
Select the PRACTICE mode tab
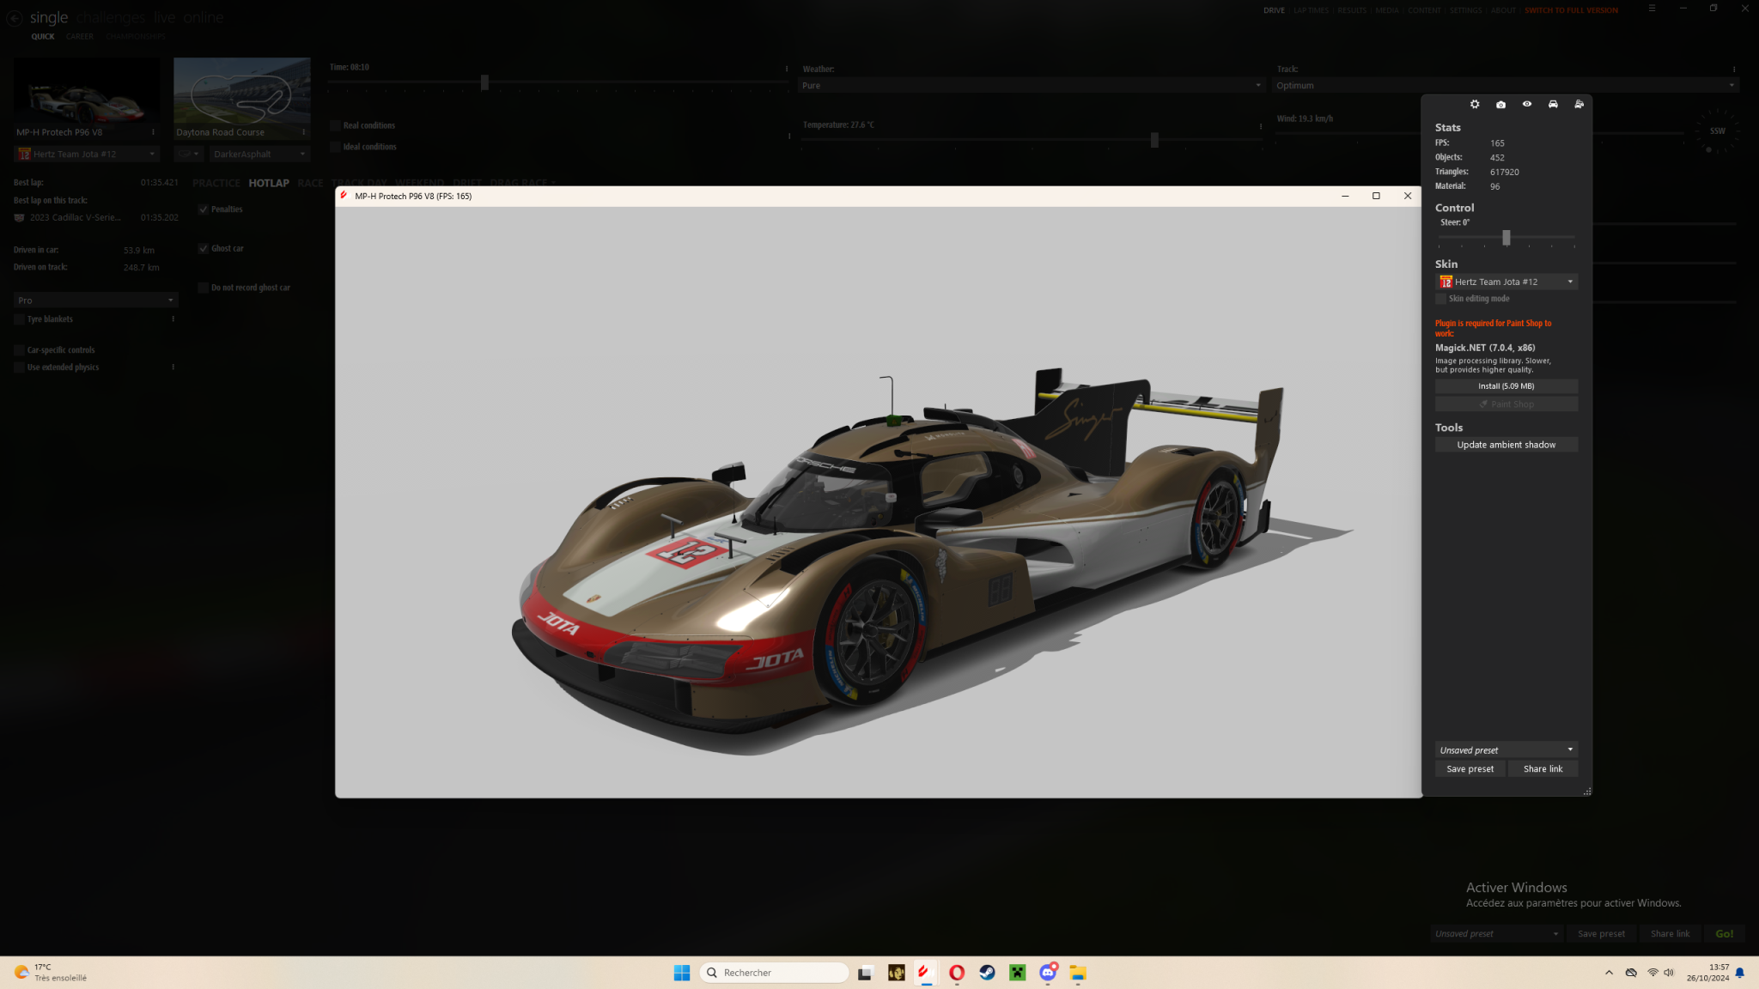[216, 184]
